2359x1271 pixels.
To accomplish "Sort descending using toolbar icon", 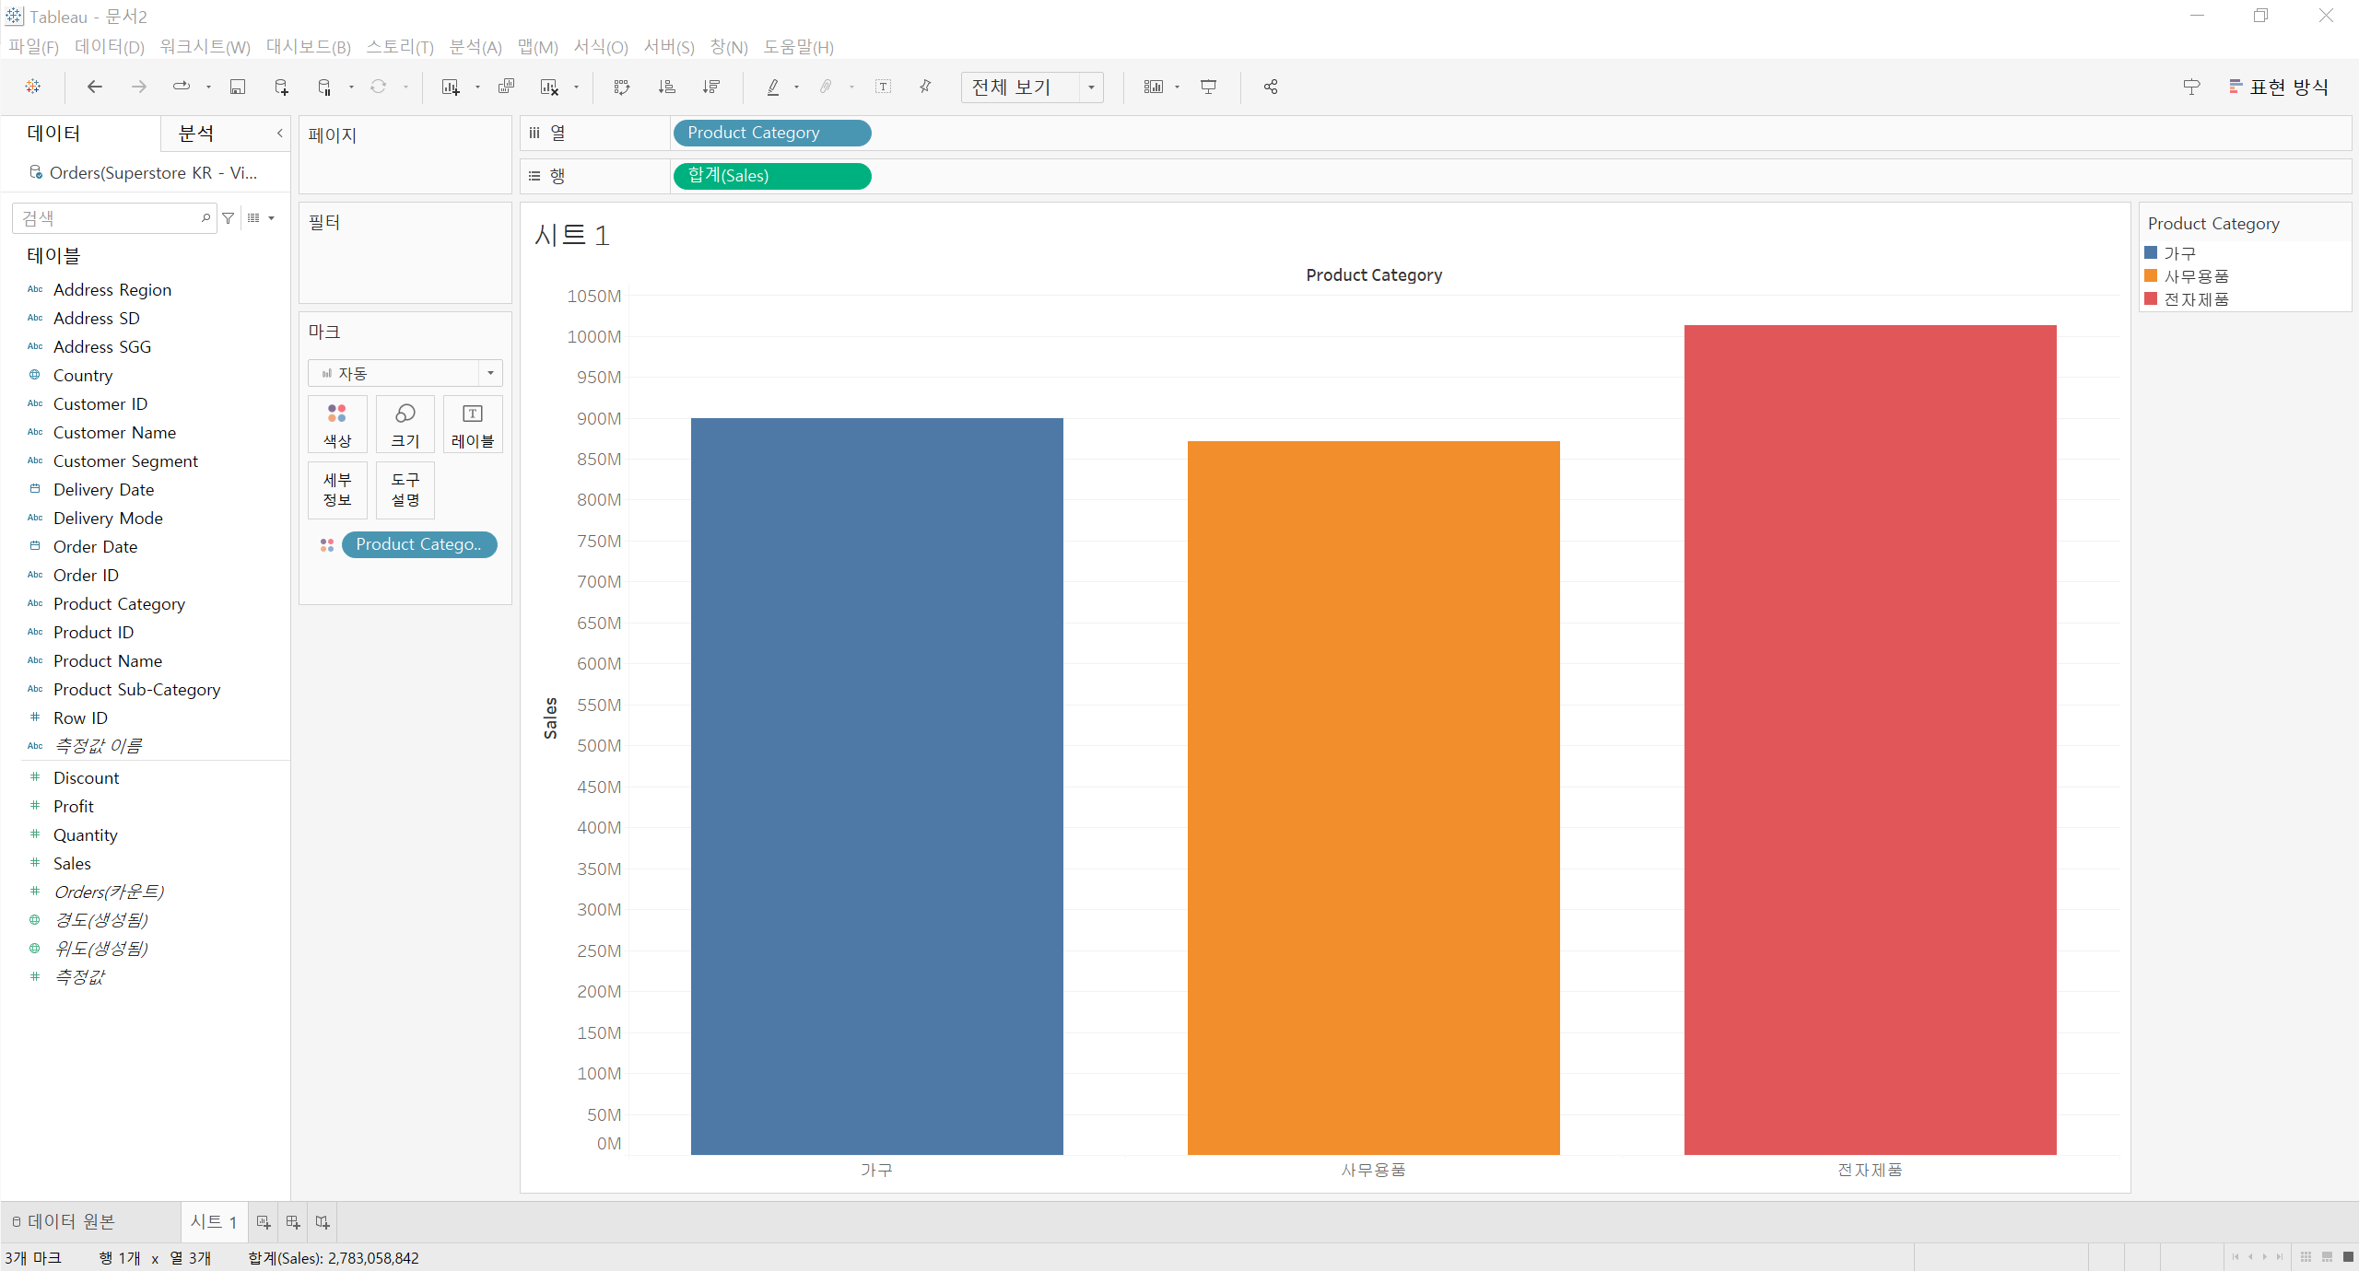I will click(x=710, y=87).
